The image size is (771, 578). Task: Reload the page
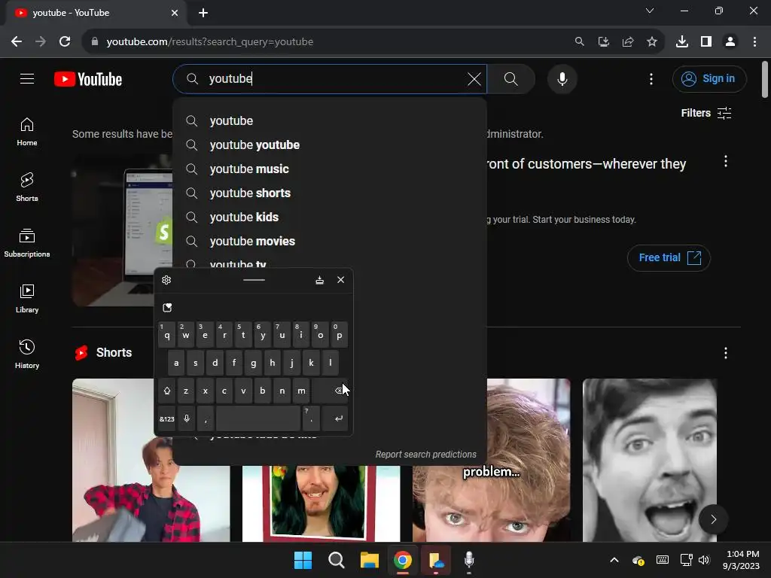65,42
